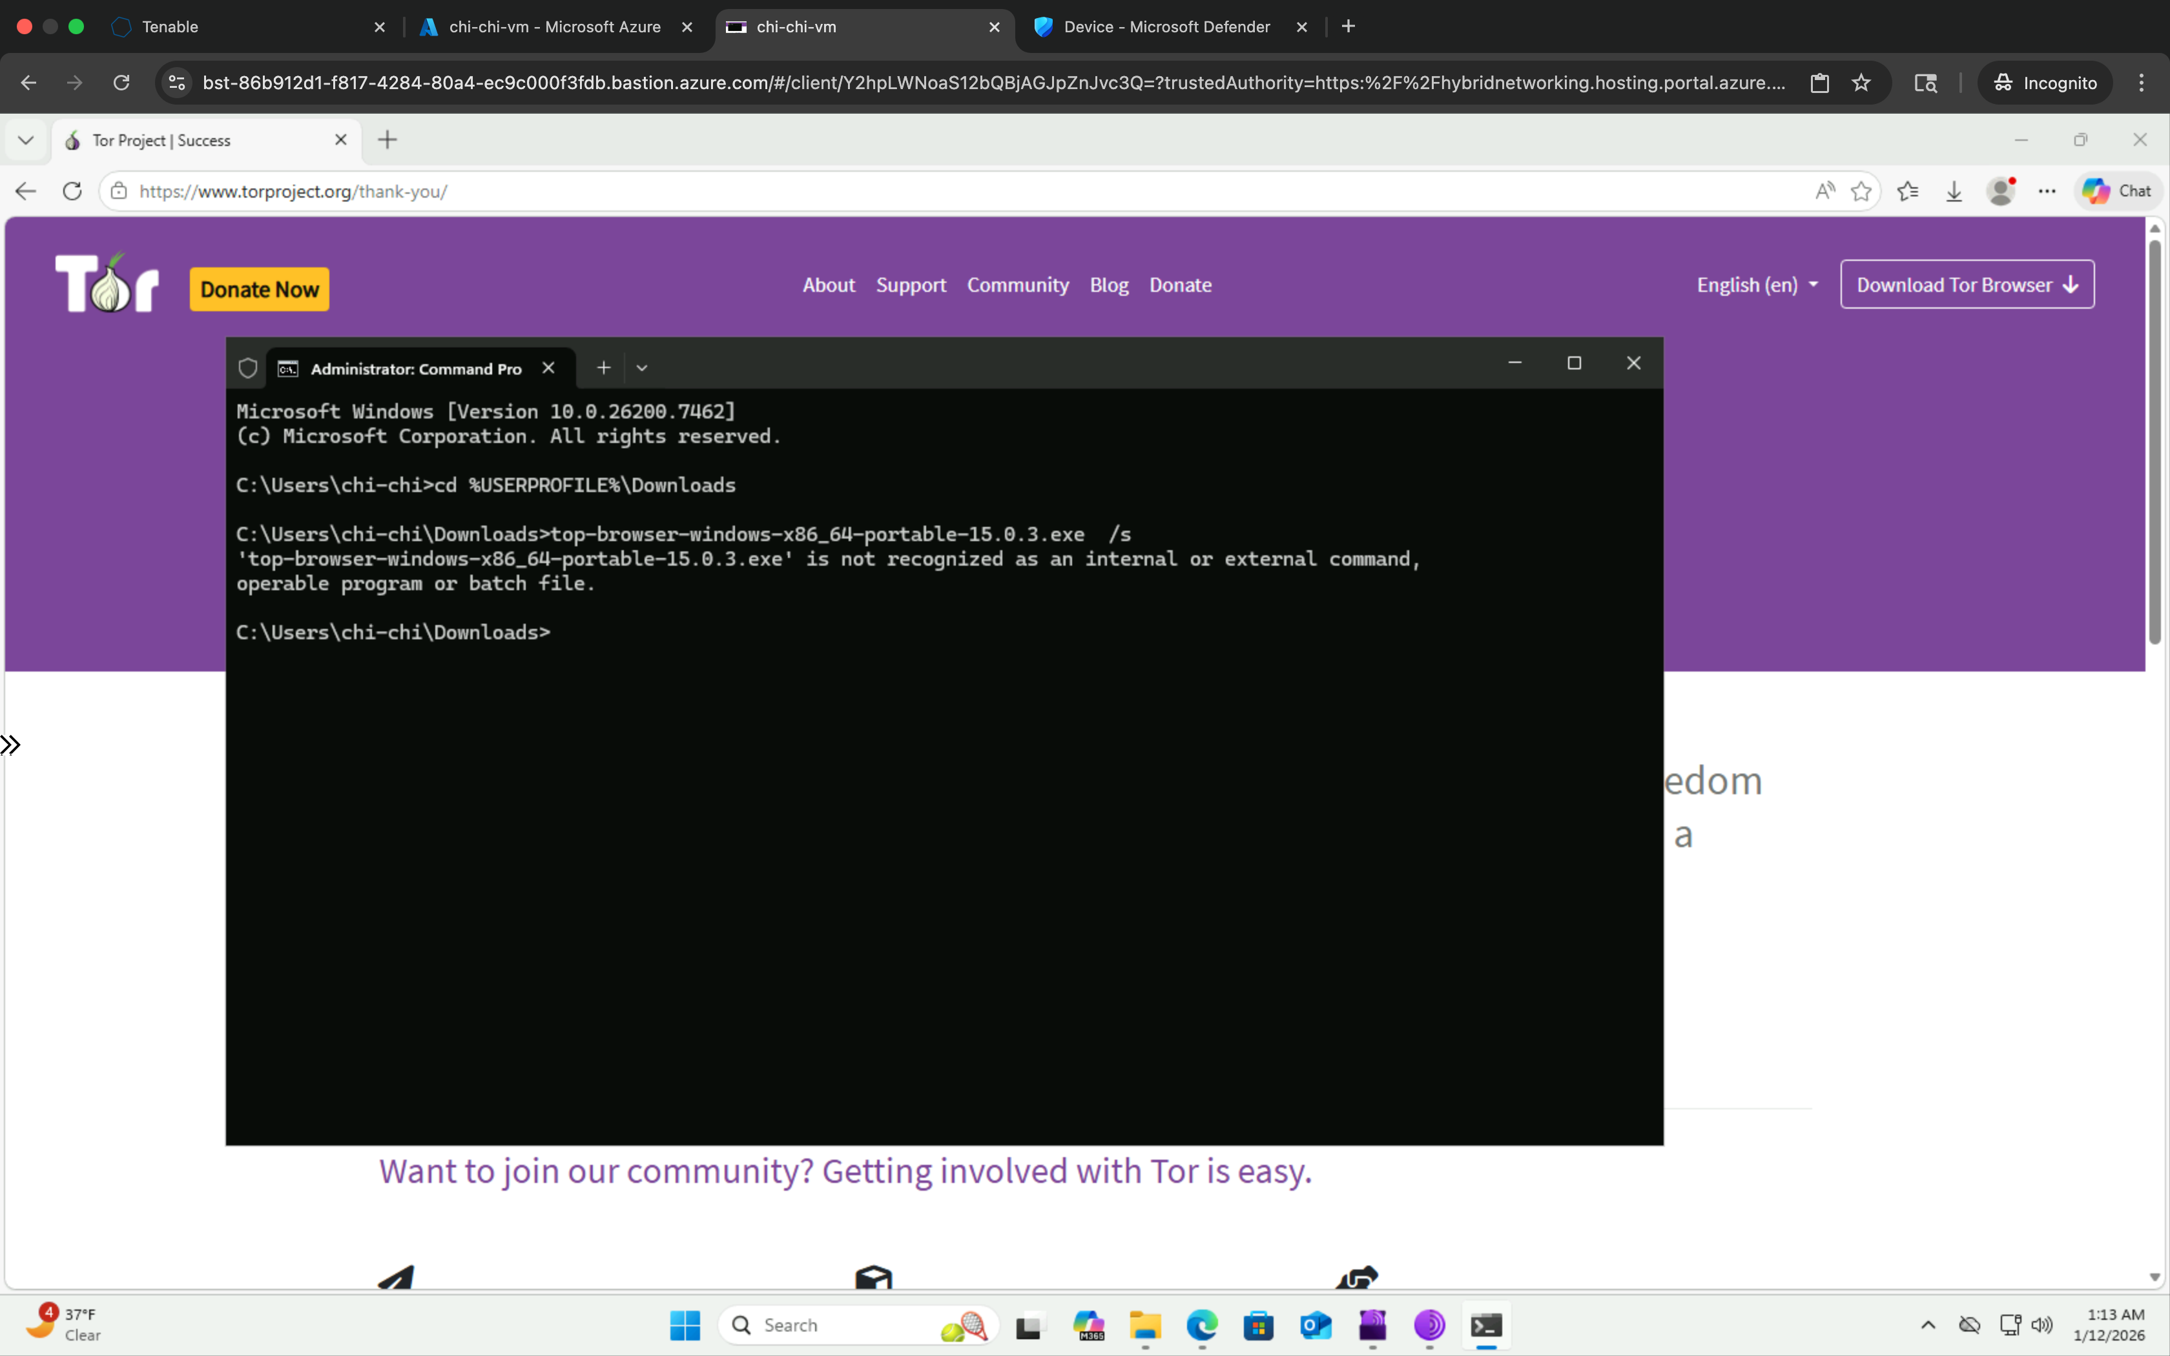Viewport: 2170px width, 1356px height.
Task: Open File Explorer from the taskbar
Action: pos(1145,1324)
